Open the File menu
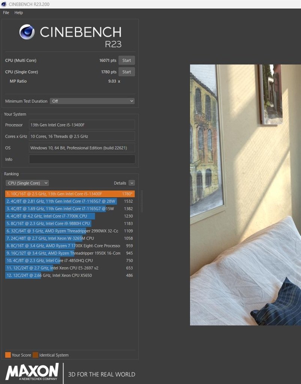 (6, 12)
